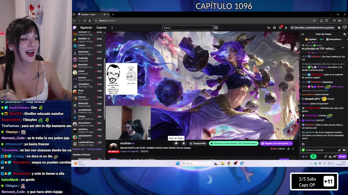Open BENIJU03 channel in sidebar
Viewport: 348px width, 195px height.
[x=87, y=105]
